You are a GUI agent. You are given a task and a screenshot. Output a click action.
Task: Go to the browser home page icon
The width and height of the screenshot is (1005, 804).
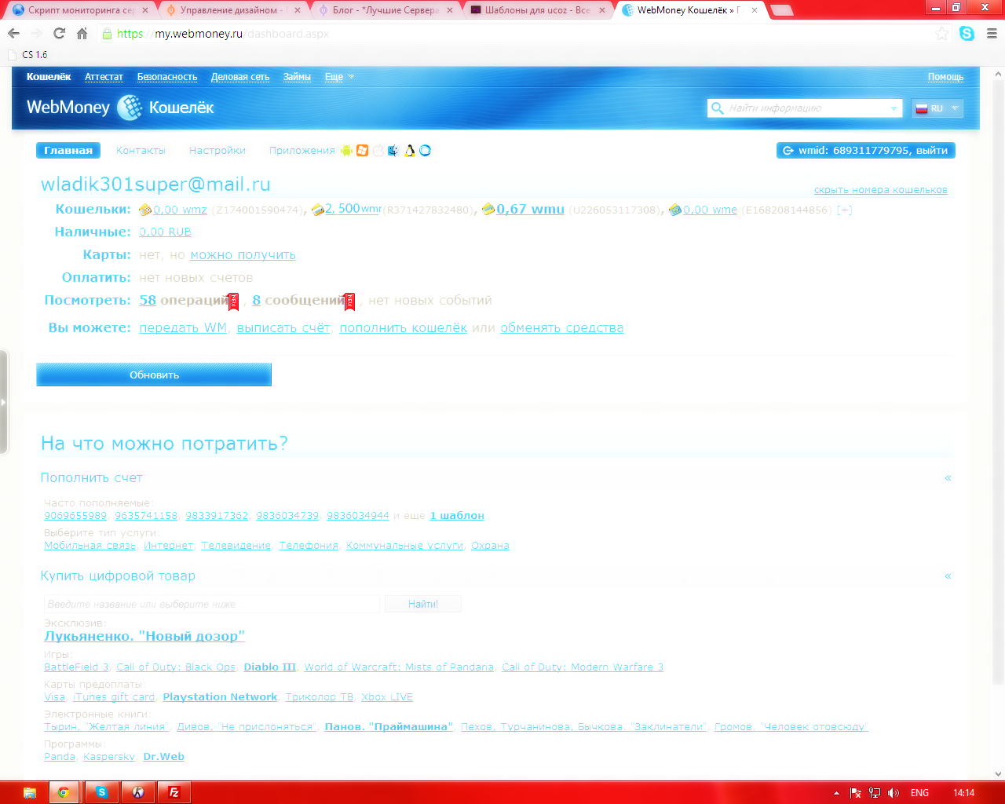[82, 34]
